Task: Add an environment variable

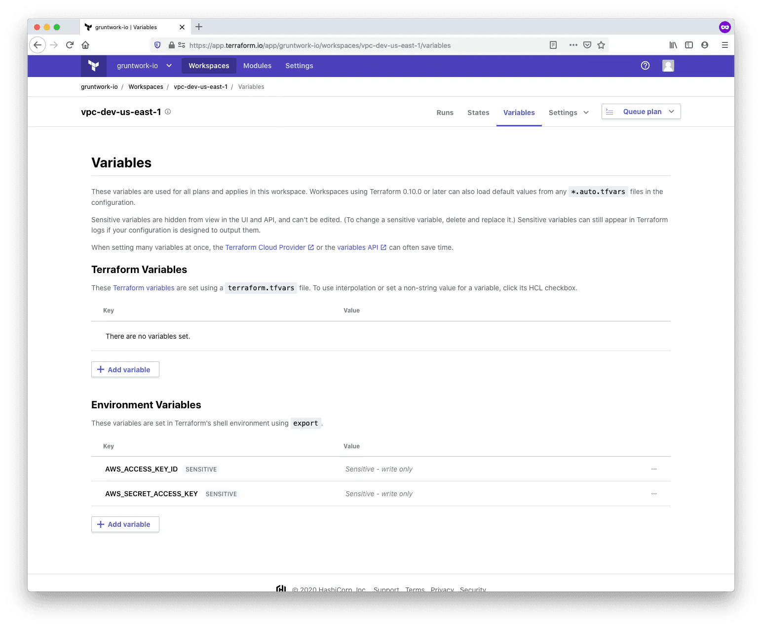Action: 125,524
